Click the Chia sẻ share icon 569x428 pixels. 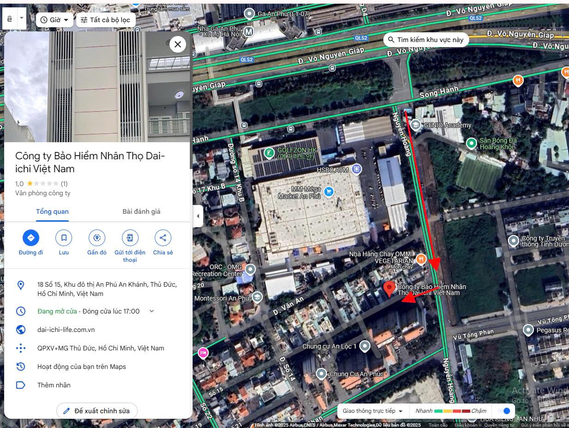click(x=163, y=238)
